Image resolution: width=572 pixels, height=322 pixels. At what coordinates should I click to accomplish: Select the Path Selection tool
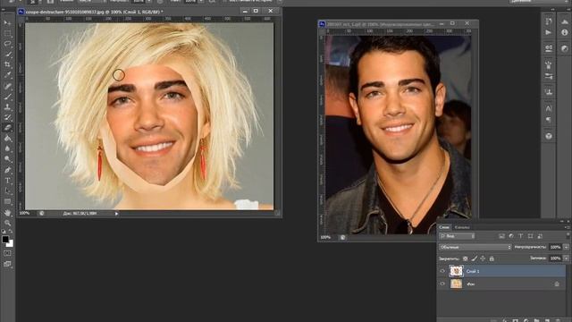pyautogui.click(x=7, y=191)
